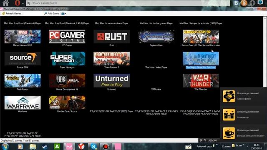Screen dimensions: 267x150
Task: Select Mad Max: Na drodze gniewu Player
Action: 156,23
